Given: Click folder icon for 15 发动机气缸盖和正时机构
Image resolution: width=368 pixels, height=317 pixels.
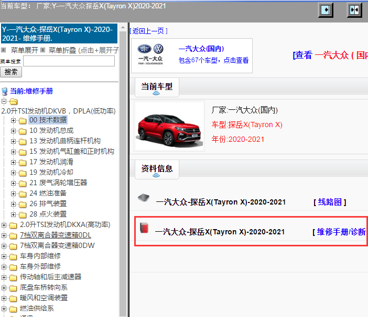Looking at the screenshot, I should click(x=23, y=152).
